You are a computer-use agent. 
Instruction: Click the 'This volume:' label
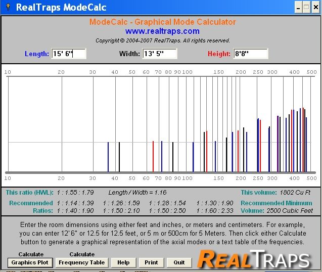click(x=259, y=193)
